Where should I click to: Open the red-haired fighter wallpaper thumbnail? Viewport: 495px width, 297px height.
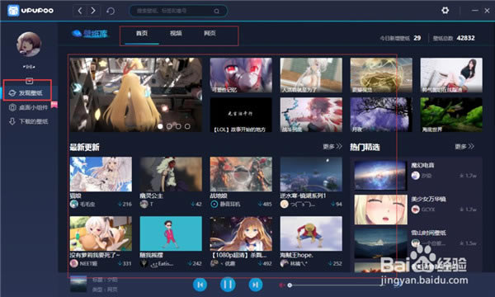pos(311,115)
